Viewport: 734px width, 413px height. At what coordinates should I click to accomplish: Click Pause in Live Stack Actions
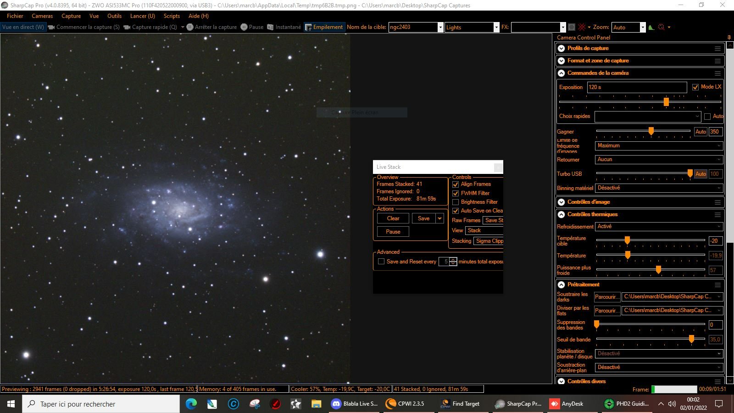tap(393, 232)
